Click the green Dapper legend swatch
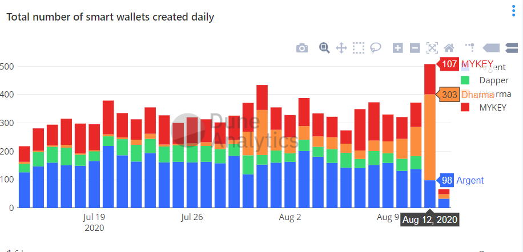523x252 pixels. [x=465, y=80]
